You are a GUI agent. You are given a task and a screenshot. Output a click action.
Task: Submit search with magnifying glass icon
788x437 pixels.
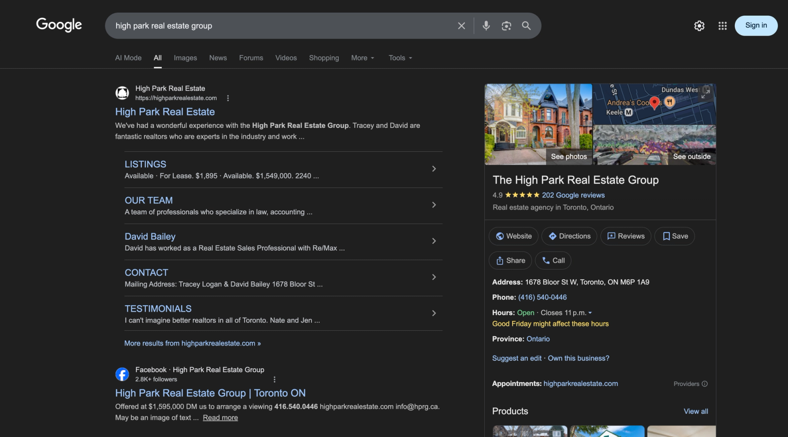pos(526,26)
